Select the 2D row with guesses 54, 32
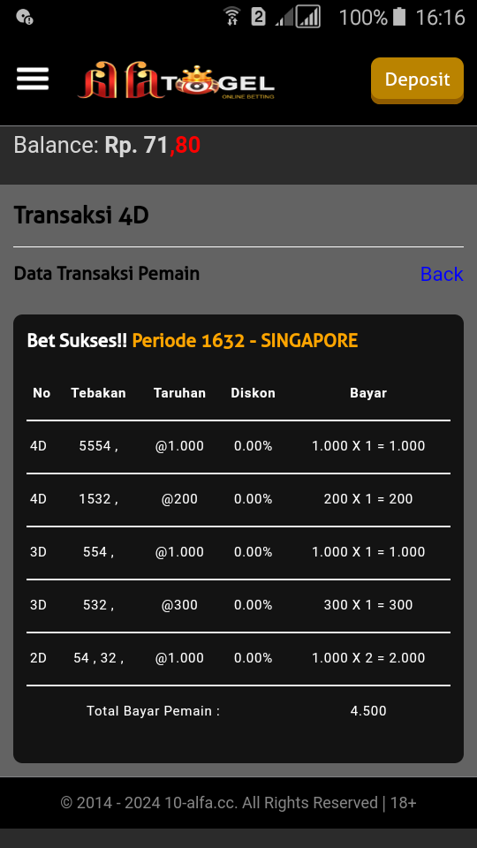The image size is (477, 848). [x=238, y=658]
